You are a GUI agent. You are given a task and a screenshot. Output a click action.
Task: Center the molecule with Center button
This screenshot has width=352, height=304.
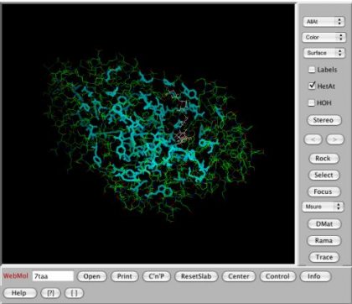click(239, 276)
